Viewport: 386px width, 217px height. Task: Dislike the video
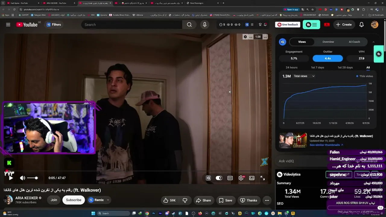(185, 200)
